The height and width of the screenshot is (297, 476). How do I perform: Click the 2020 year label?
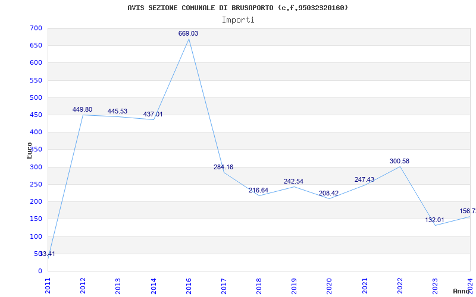[x=330, y=286]
